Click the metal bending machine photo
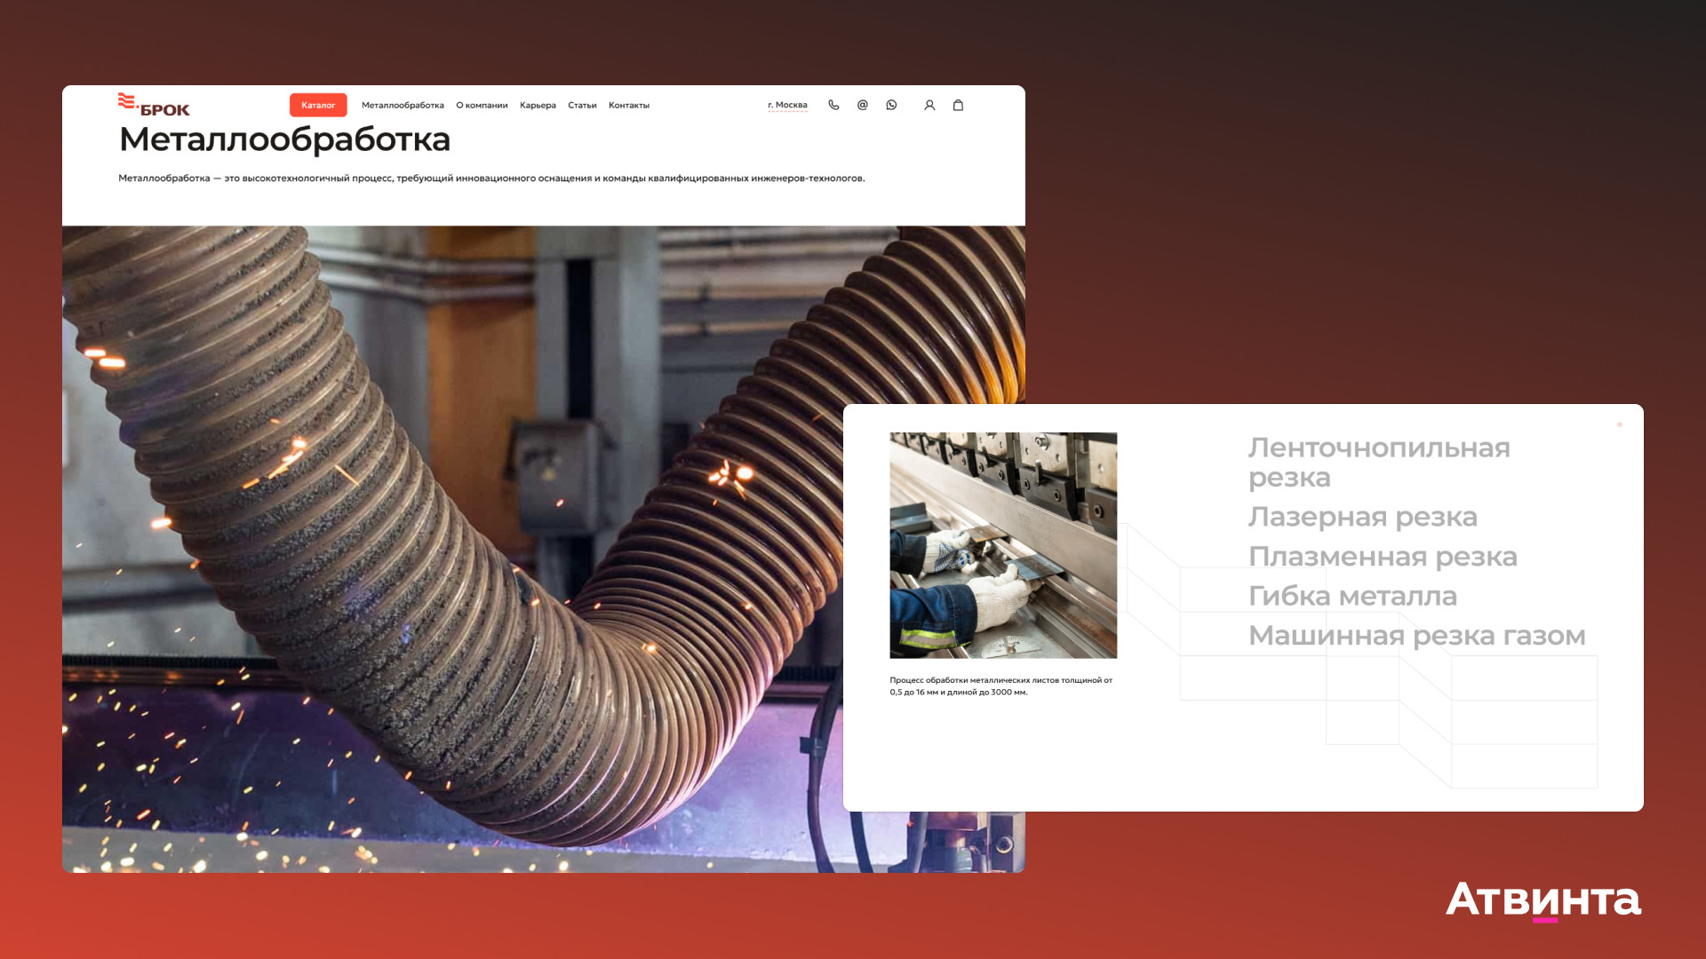This screenshot has height=959, width=1706. coord(1003,545)
